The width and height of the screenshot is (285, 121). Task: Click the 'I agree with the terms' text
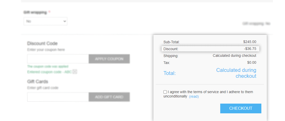[208, 94]
